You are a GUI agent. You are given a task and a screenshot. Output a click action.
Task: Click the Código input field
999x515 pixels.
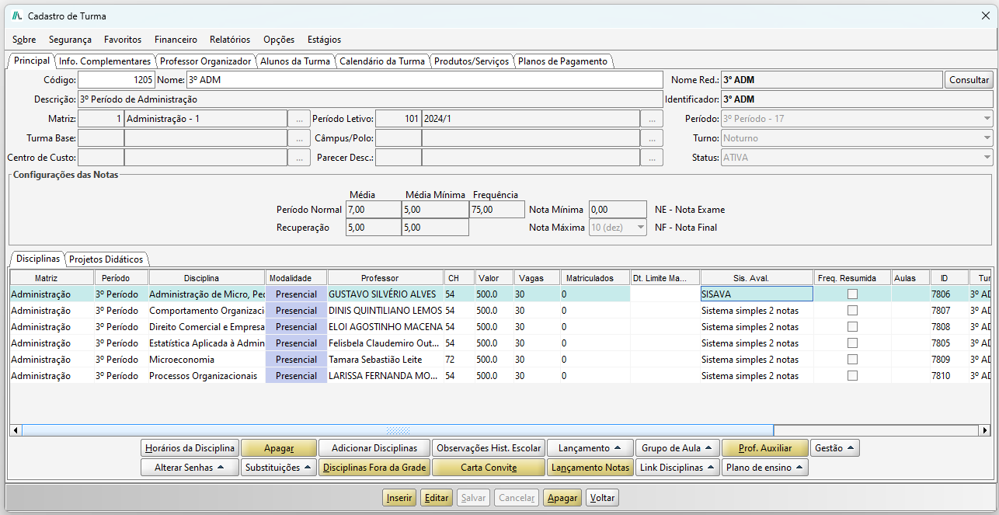tap(117, 80)
